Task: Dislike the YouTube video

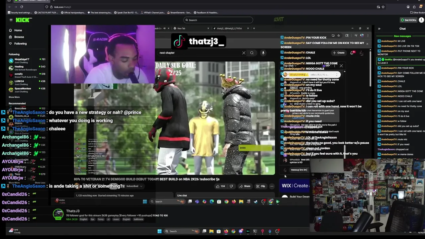Action: (x=231, y=186)
